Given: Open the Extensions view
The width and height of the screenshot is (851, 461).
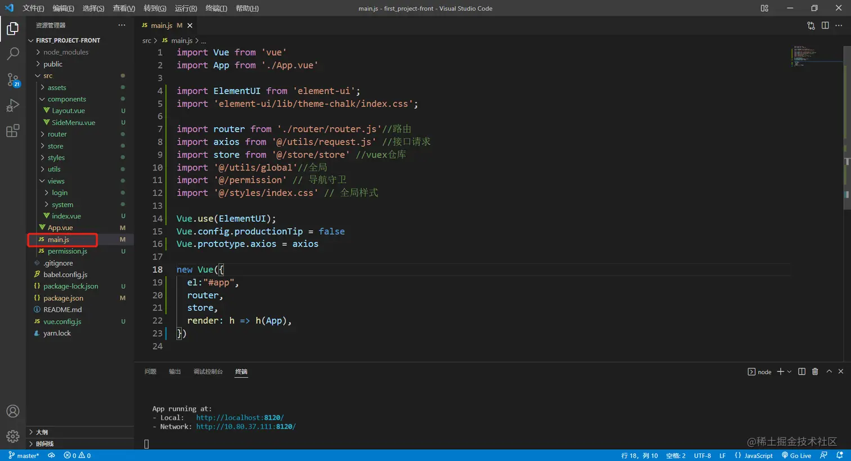Looking at the screenshot, I should (x=12, y=131).
